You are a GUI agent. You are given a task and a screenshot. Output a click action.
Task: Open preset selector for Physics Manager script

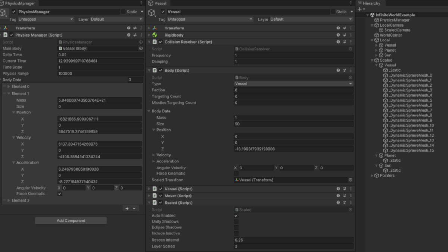pyautogui.click(x=135, y=35)
